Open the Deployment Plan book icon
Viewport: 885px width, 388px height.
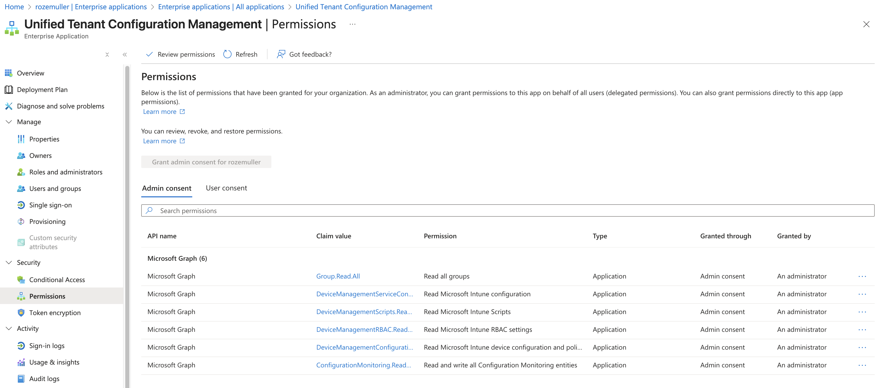(9, 90)
